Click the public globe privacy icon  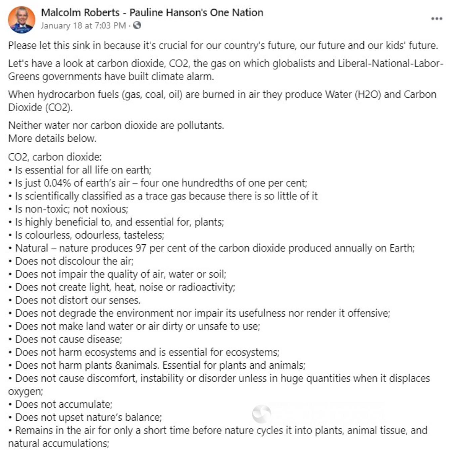(137, 25)
